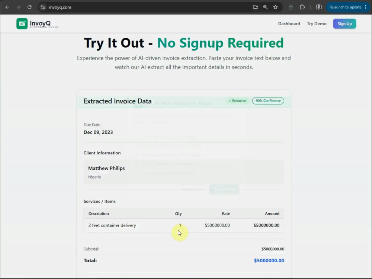Image resolution: width=372 pixels, height=279 pixels.
Task: Open the browser profile avatar
Action: pyautogui.click(x=319, y=7)
